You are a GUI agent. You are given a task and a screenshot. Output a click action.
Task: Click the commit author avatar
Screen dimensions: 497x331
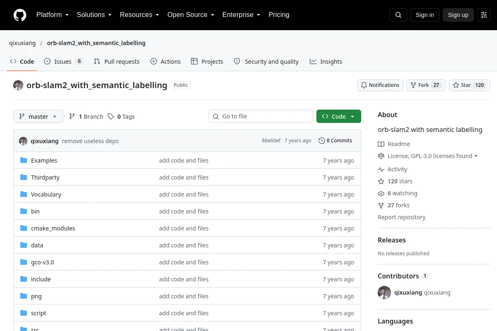pyautogui.click(x=23, y=141)
